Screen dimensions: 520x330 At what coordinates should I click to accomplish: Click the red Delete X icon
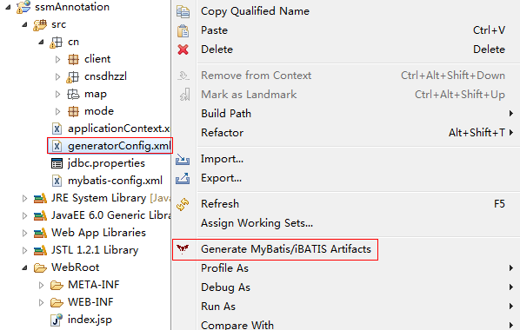click(183, 49)
